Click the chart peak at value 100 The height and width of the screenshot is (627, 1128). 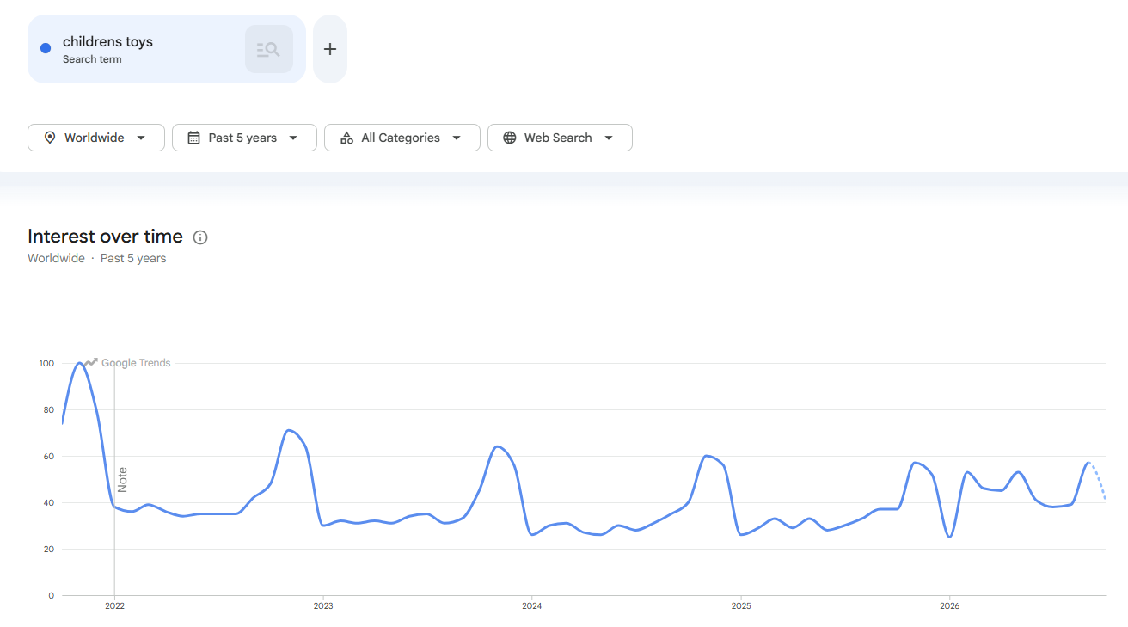tap(80, 363)
